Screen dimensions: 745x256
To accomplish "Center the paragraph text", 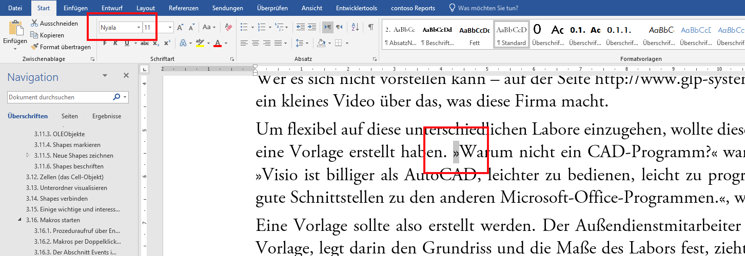I will (256, 43).
